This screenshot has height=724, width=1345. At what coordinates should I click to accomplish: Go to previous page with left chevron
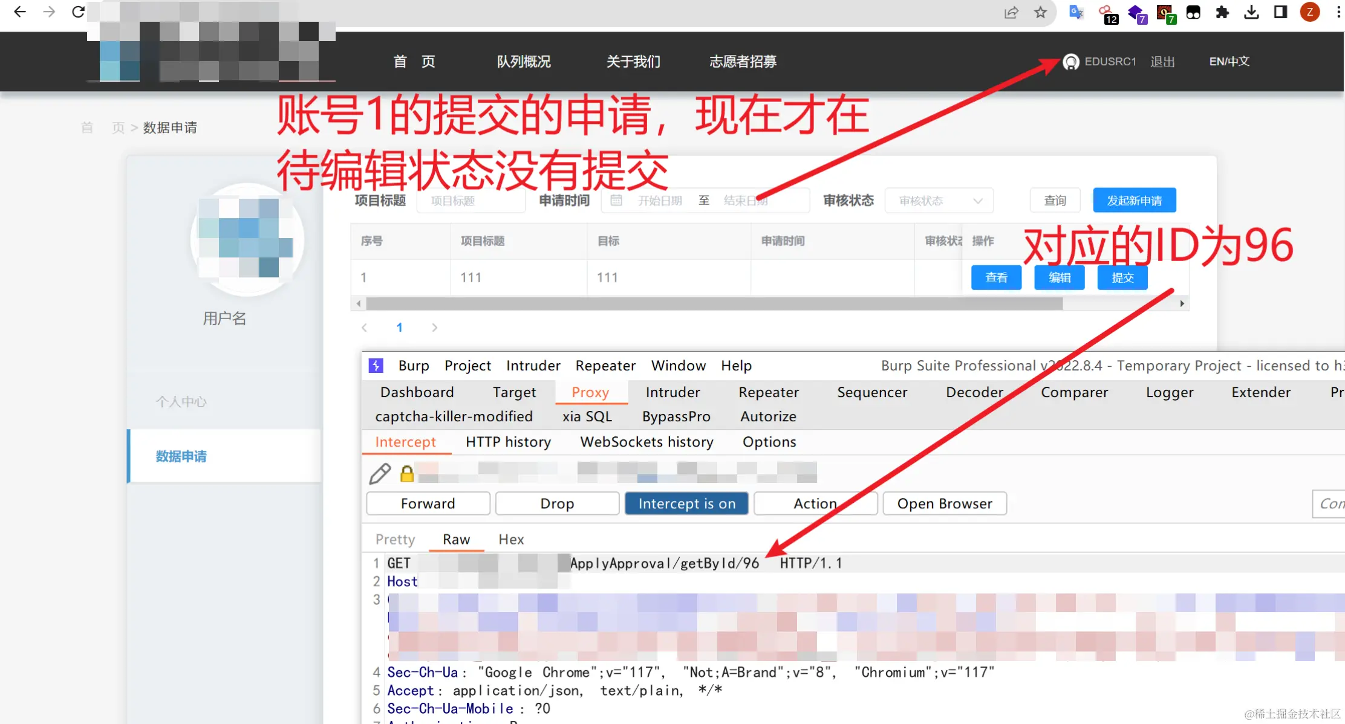364,328
